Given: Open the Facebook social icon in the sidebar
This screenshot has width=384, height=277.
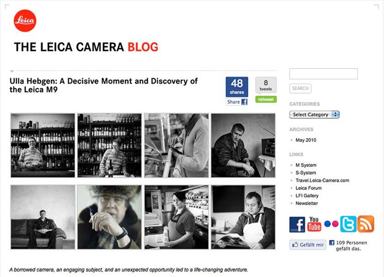Looking at the screenshot, I should coord(297,224).
